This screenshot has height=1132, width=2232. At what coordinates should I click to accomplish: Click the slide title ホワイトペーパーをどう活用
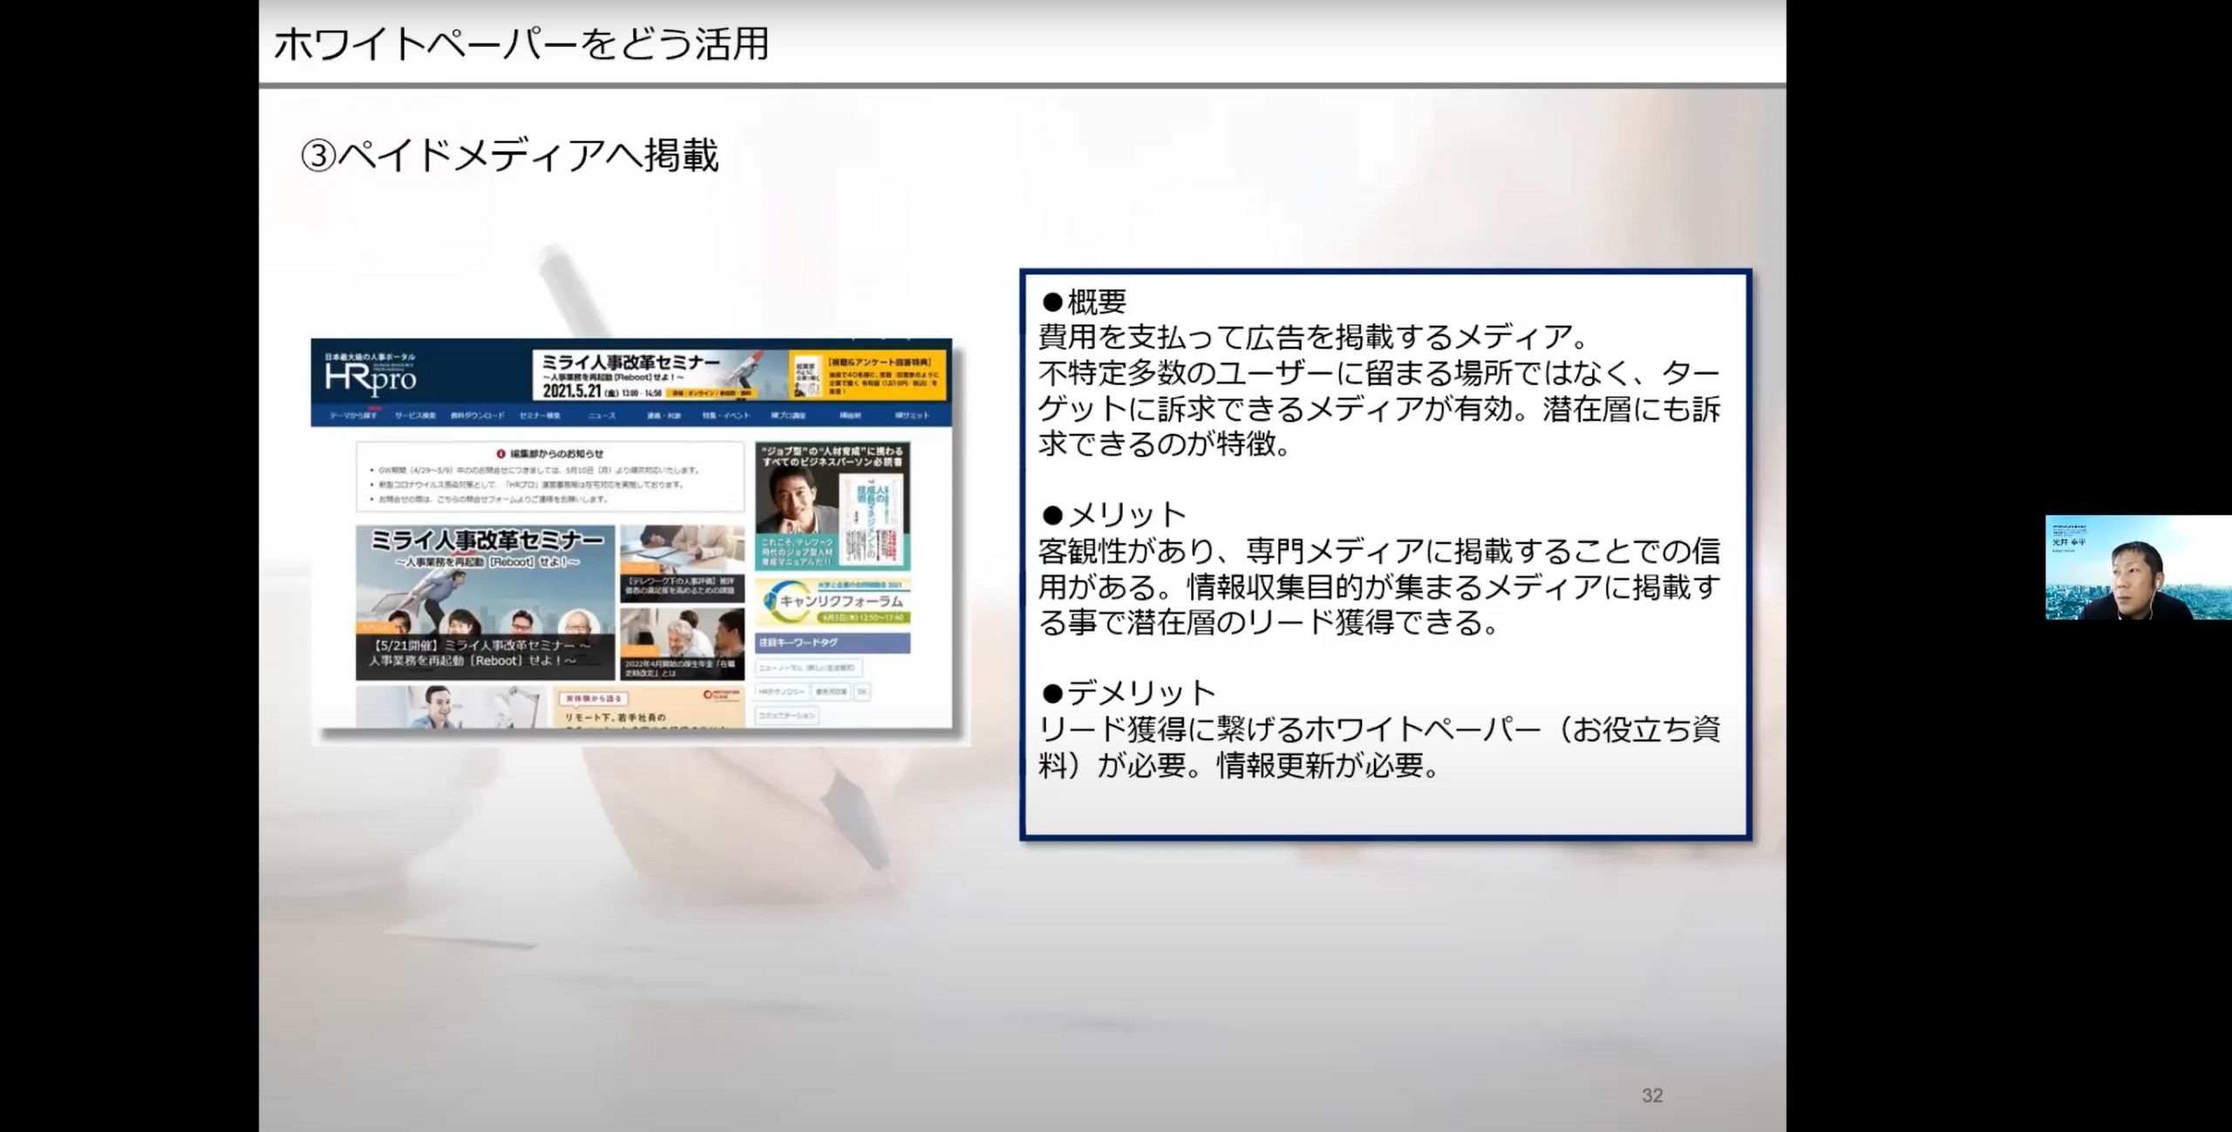coord(521,44)
